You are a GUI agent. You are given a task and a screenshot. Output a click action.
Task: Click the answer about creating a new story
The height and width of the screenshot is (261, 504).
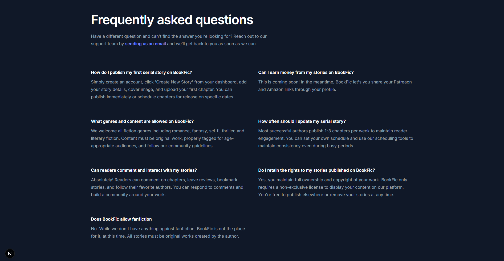click(x=168, y=90)
